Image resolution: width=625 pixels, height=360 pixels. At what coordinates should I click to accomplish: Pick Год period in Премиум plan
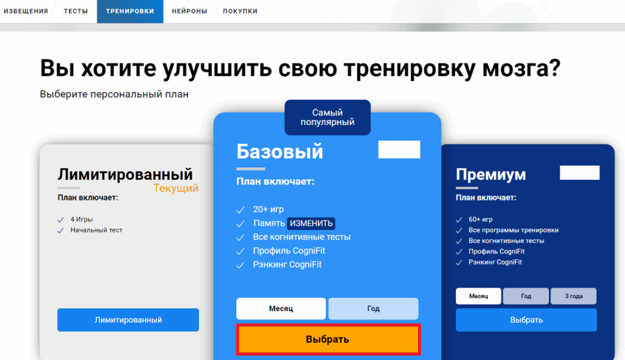tap(526, 296)
